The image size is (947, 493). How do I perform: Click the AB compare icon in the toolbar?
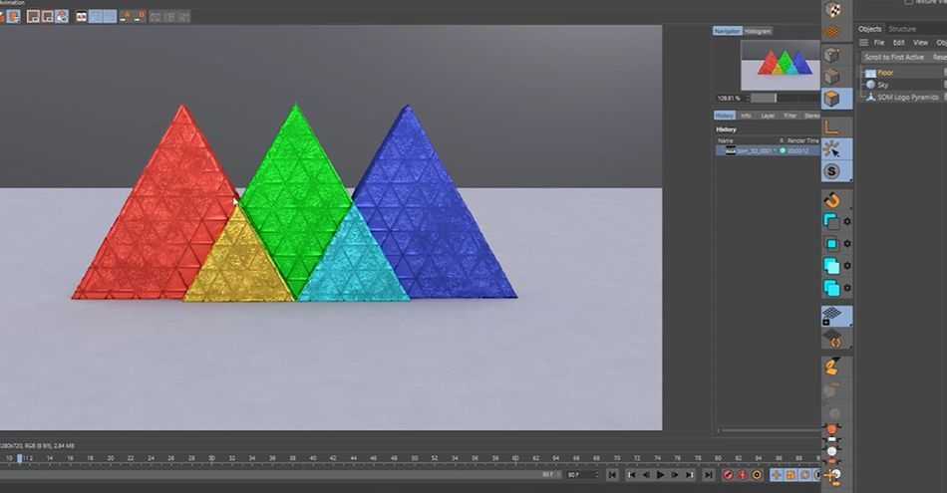click(81, 16)
